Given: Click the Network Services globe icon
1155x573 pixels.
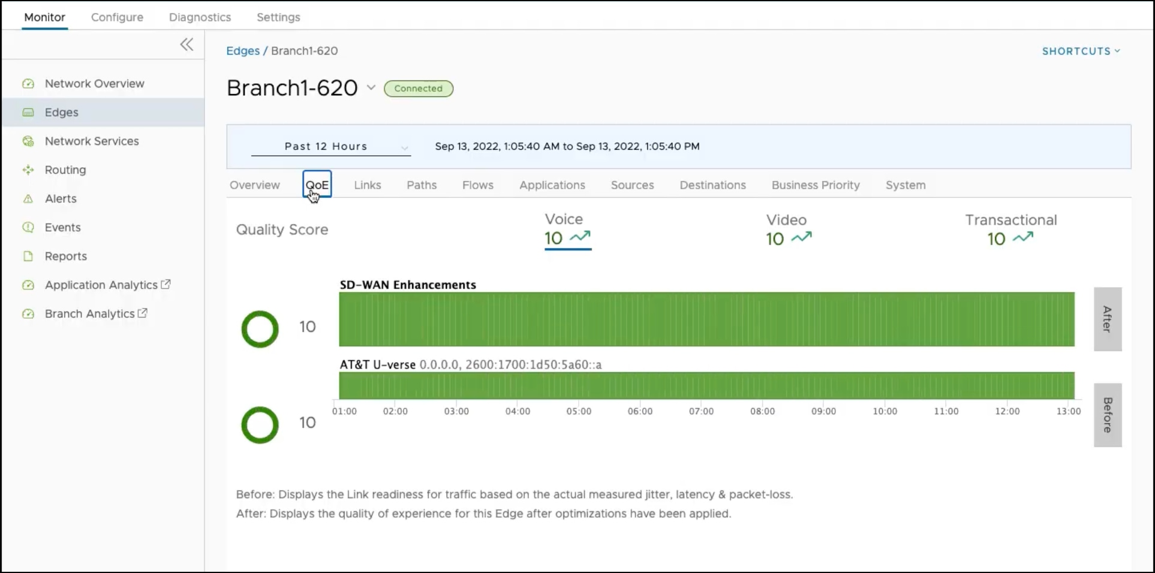Looking at the screenshot, I should [x=28, y=141].
